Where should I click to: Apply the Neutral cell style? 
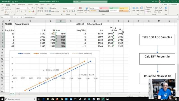124,8
